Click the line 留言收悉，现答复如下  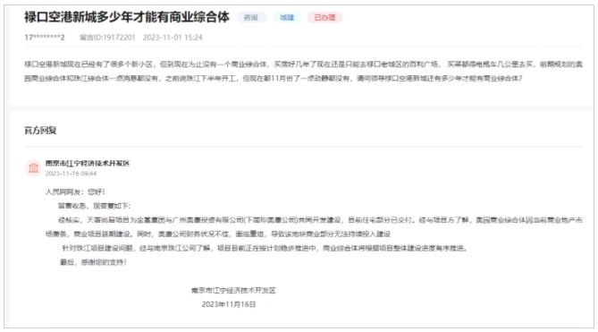pyautogui.click(x=94, y=206)
